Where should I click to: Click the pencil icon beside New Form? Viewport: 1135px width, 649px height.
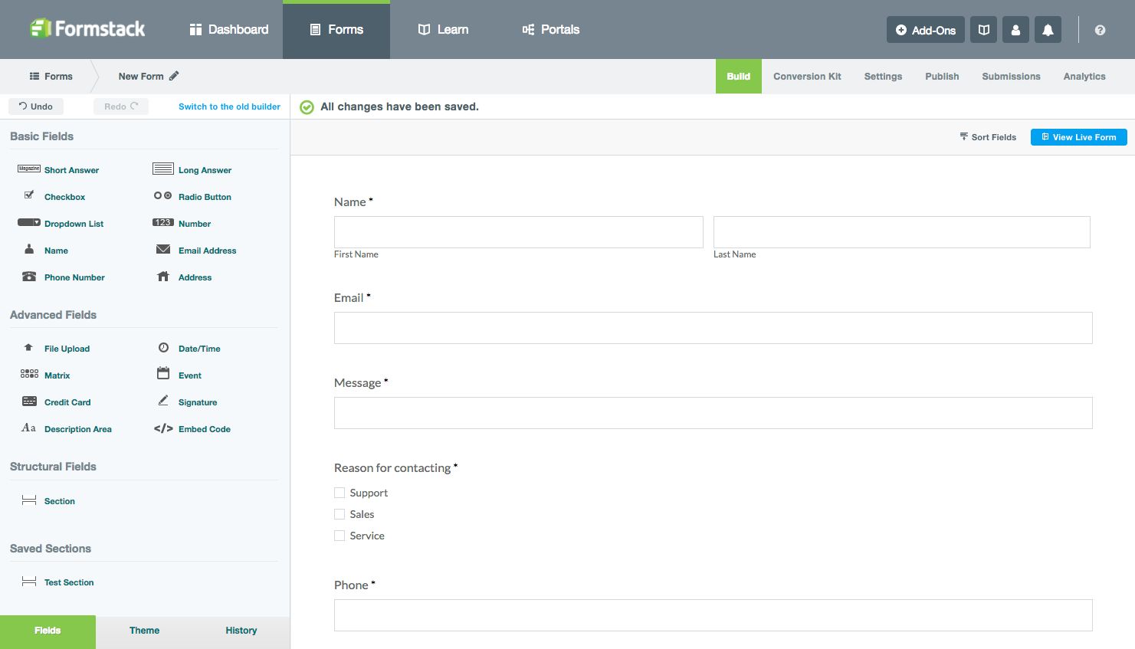tap(174, 76)
